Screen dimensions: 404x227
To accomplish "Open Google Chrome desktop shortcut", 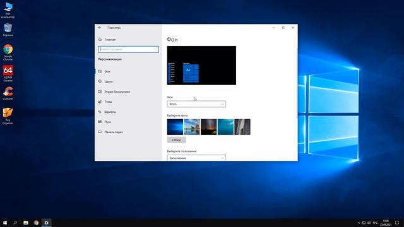I will [x=8, y=52].
